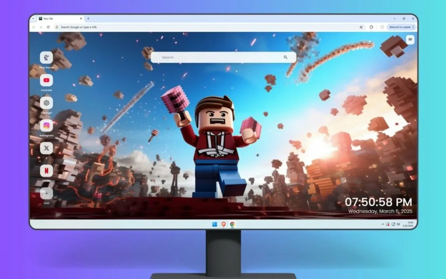This screenshot has width=446, height=279.
Task: Click the magnifier icon in the search box
Action: (x=285, y=58)
